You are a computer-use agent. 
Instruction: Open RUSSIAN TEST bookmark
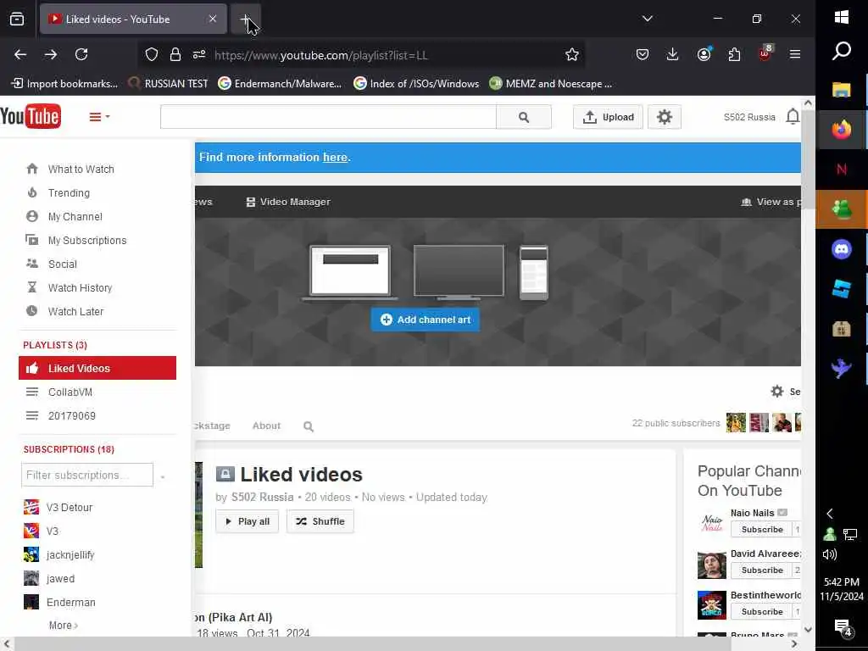169,84
